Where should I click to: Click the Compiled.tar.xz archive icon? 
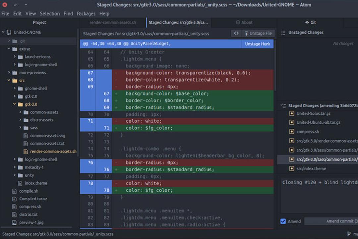click(14, 199)
